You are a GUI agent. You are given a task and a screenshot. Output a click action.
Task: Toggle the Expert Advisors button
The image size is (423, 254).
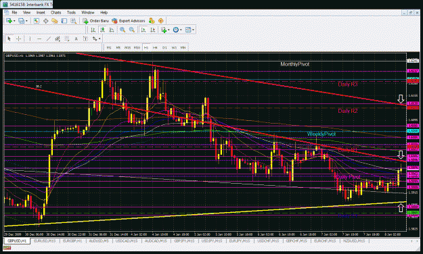[129, 21]
